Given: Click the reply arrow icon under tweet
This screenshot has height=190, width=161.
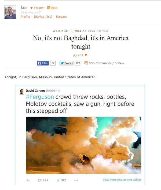Looking at the screenshot, I should tap(28, 180).
